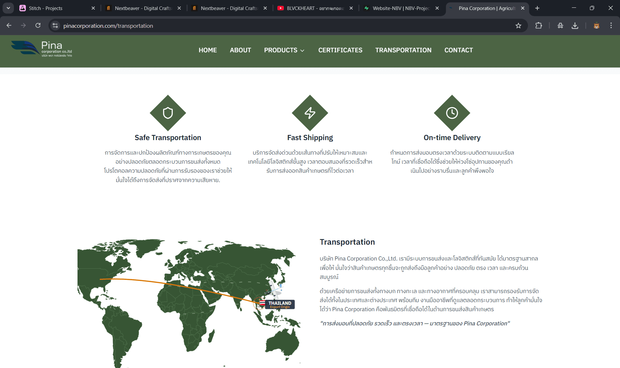The height and width of the screenshot is (368, 620).
Task: Open Chrome's three-dot menu
Action: pos(611,26)
